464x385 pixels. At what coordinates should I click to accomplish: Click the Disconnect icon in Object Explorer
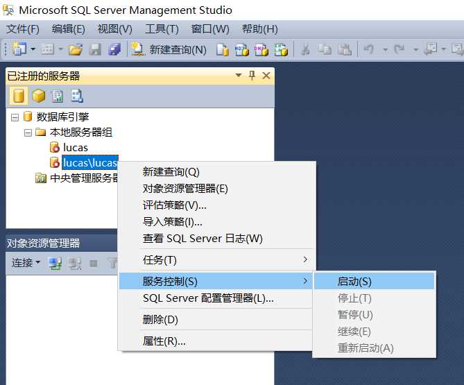tap(75, 263)
